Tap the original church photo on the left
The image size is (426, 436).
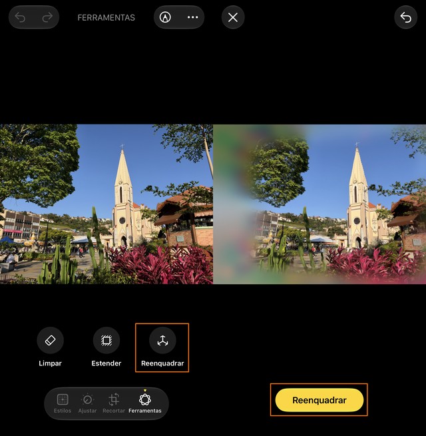[106, 204]
